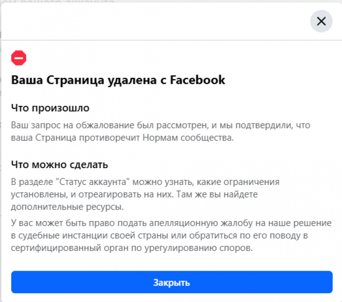Click the line в судебные инстанции своей страны
The image size is (342, 302).
(159, 236)
